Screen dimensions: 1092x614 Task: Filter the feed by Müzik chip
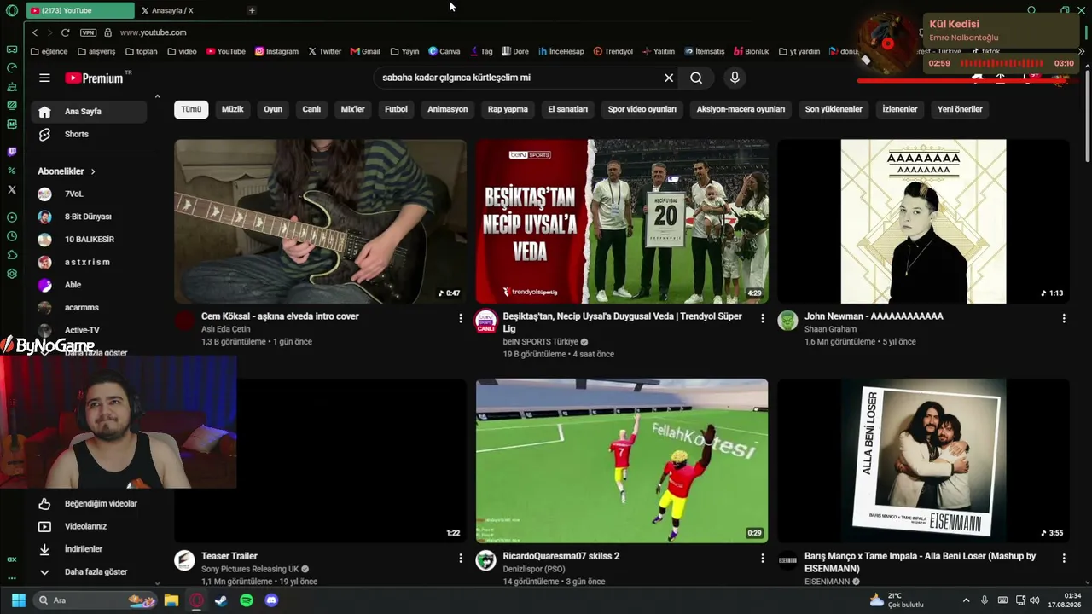click(x=233, y=109)
